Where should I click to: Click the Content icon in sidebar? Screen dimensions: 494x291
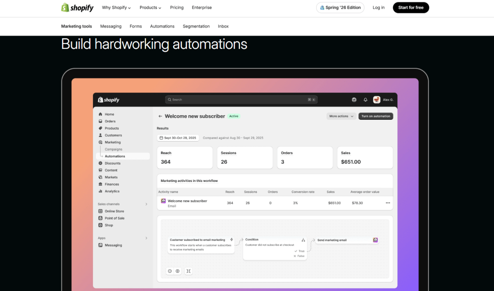tap(100, 170)
